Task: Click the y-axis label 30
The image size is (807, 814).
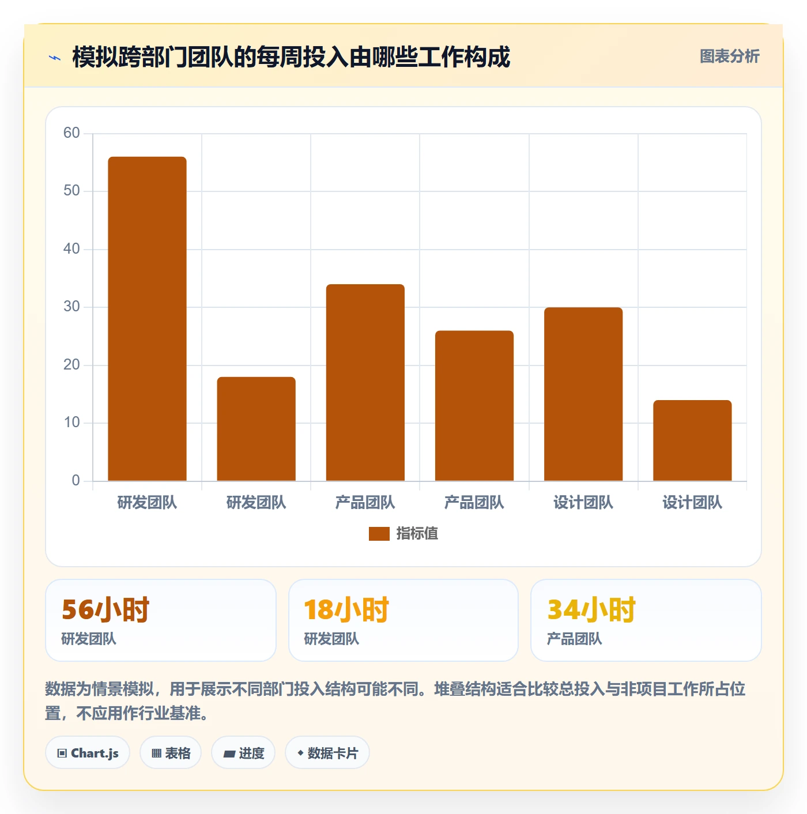Action: [71, 307]
